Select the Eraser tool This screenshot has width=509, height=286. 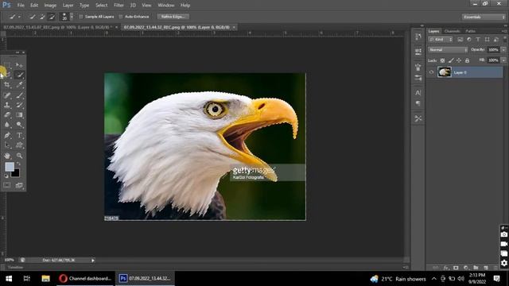coord(7,114)
